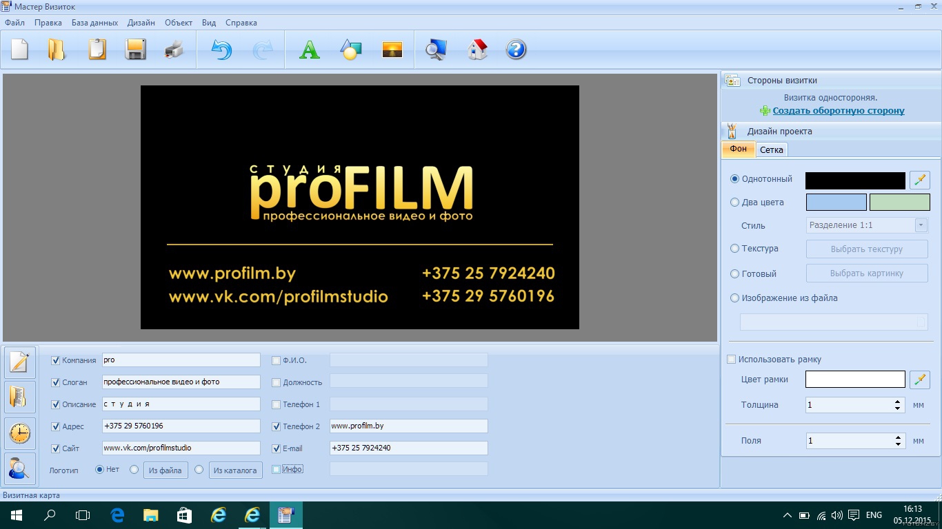Viewport: 942px width, 529px height.
Task: Open the person search sidebar panel
Action: (19, 468)
